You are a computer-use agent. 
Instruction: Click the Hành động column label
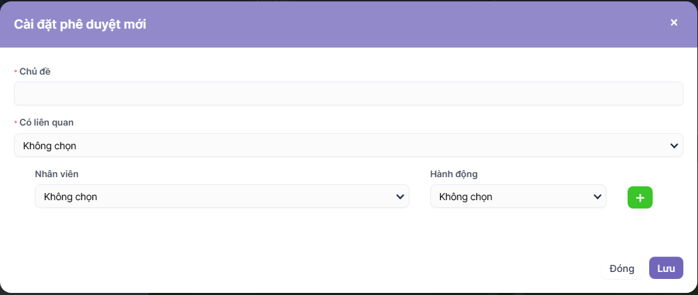point(454,174)
